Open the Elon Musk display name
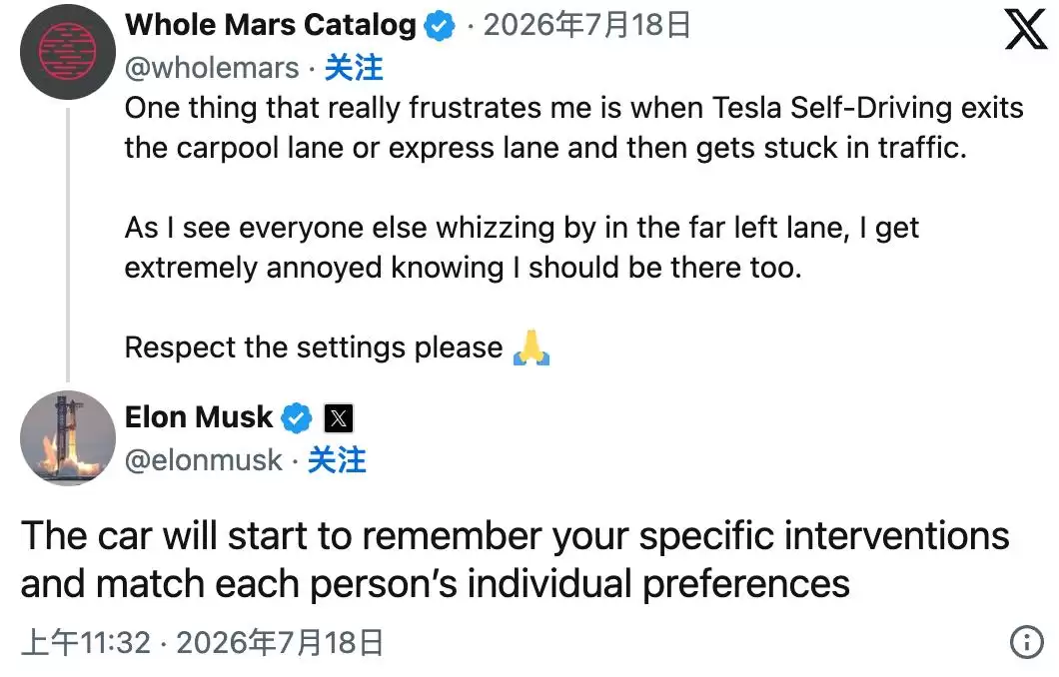Screen dimensions: 1059x677 pyautogui.click(x=199, y=417)
